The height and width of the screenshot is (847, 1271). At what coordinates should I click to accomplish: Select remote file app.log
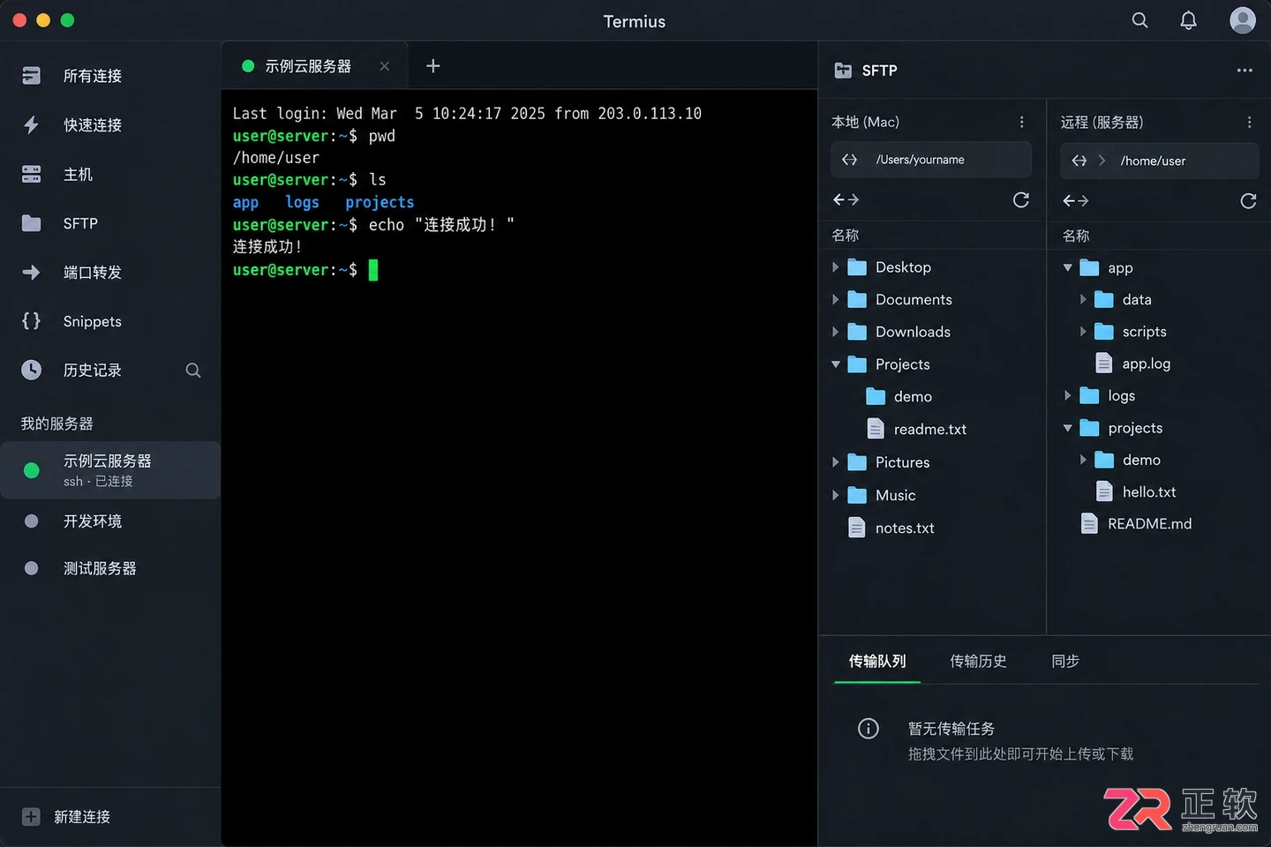click(x=1146, y=364)
